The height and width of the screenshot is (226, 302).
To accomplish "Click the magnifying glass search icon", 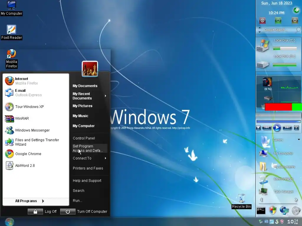I will tap(298, 30).
